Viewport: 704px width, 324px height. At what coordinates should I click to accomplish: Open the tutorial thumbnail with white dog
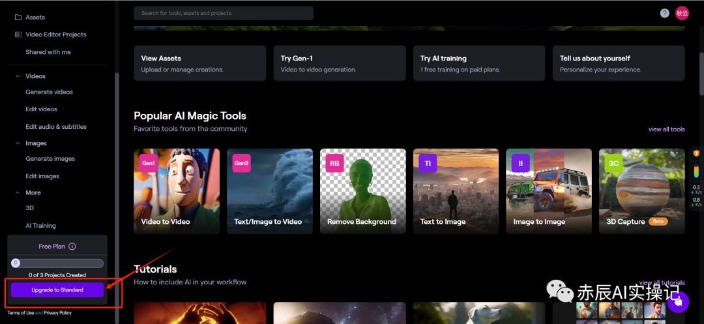pos(479,313)
